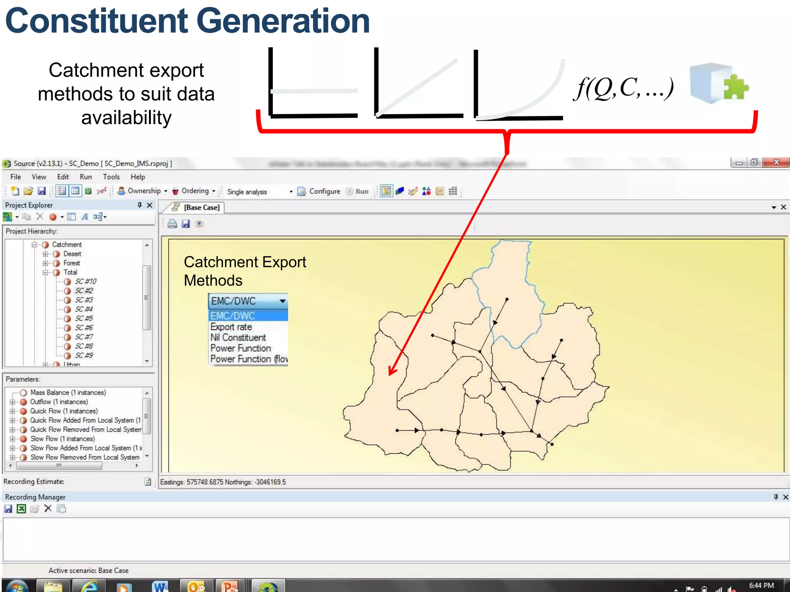Screen dimensions: 790x592
Task: Open PowerPoint from the taskbar
Action: click(230, 586)
